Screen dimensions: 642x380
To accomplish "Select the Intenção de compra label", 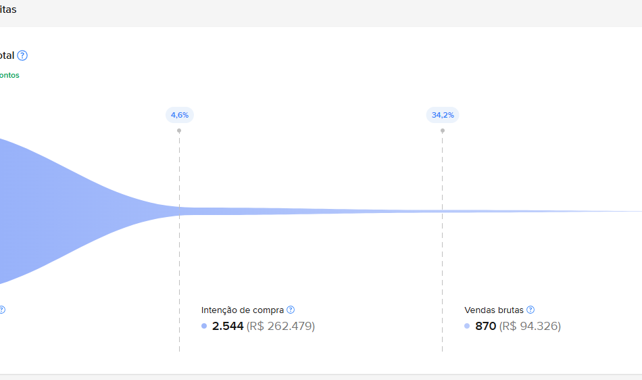I will pyautogui.click(x=243, y=310).
